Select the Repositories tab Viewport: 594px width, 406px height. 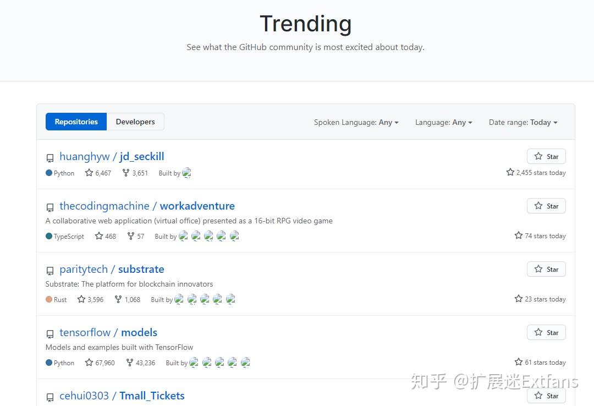tap(76, 122)
